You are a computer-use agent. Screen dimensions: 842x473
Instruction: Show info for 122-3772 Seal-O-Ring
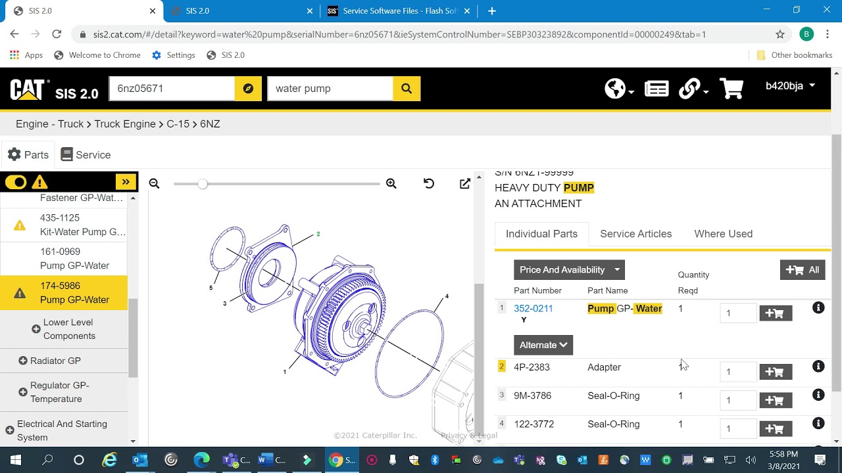click(818, 424)
